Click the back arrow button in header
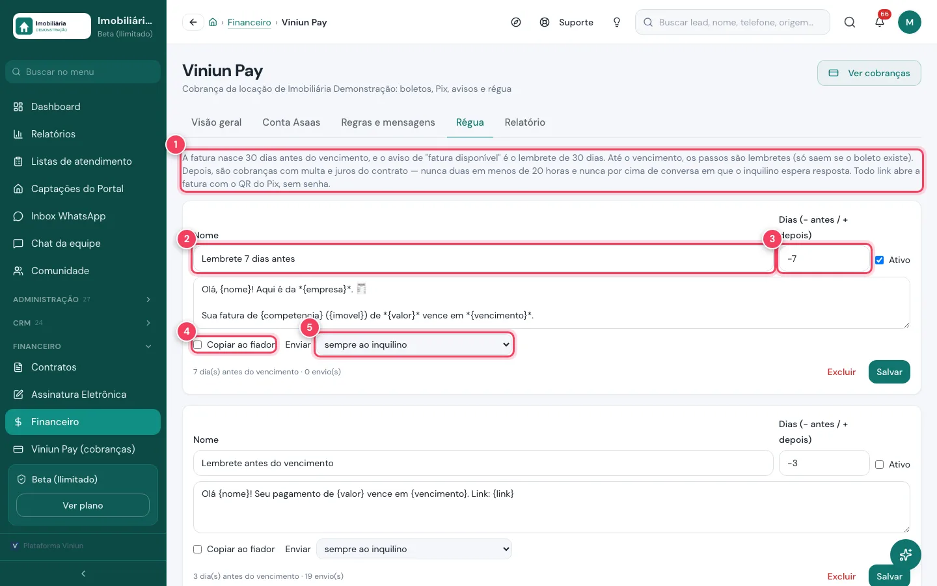Viewport: 937px width, 586px height. click(193, 22)
